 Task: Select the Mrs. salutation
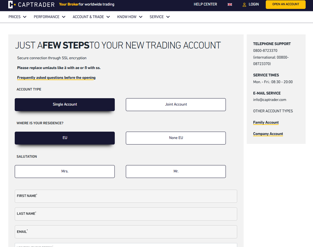65,171
